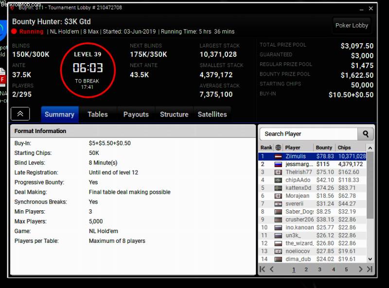Click the flag icon next to Saber_Dog

[278, 212]
